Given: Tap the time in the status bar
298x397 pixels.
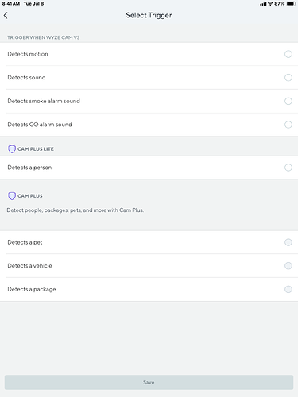Looking at the screenshot, I should point(11,4).
